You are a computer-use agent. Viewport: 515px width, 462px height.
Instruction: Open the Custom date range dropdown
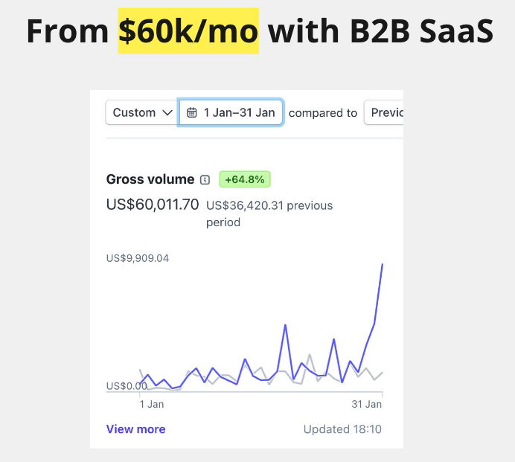point(141,113)
